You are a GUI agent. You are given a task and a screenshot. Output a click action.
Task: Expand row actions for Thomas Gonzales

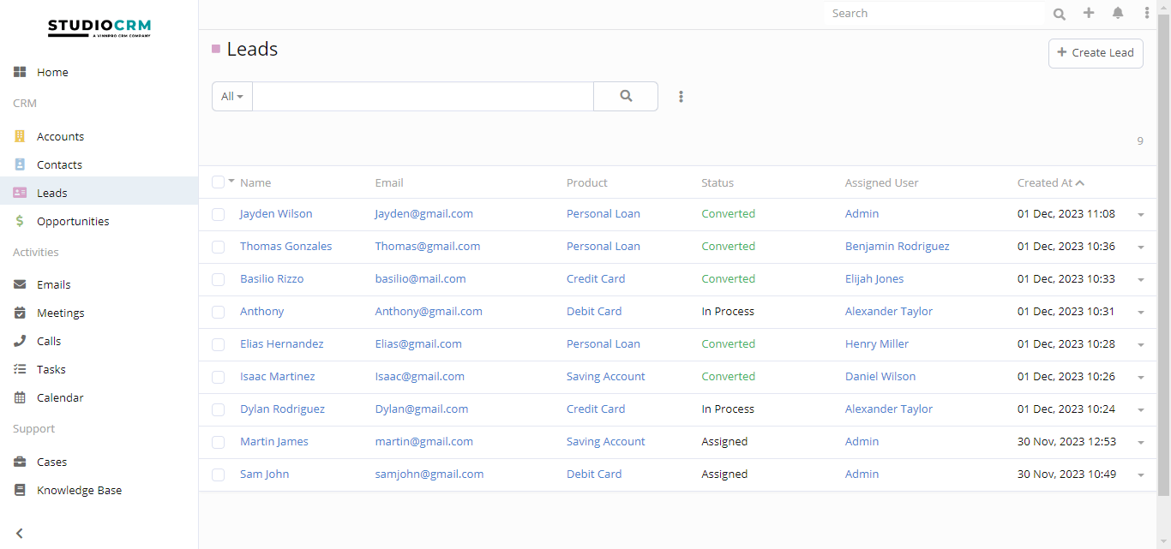(x=1140, y=248)
